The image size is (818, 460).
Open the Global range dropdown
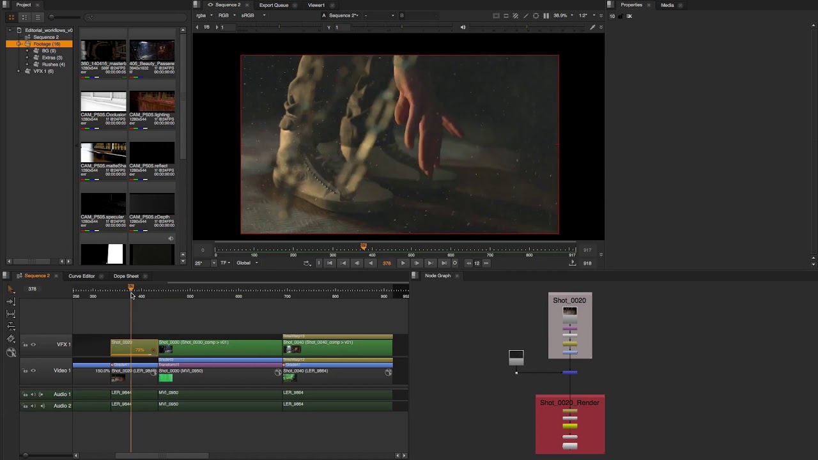247,263
